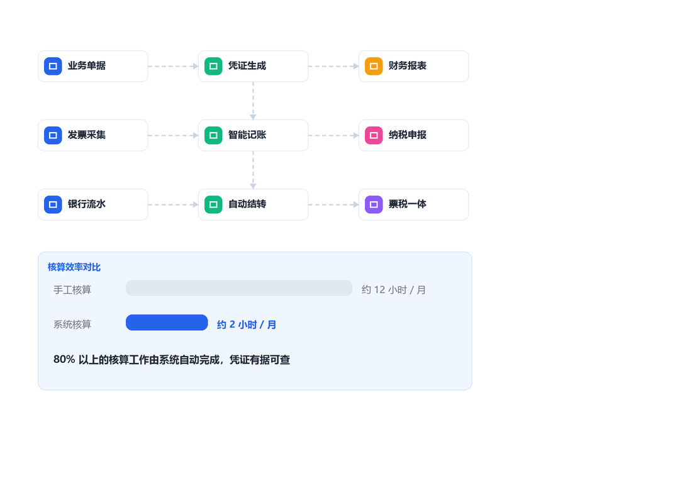The width and height of the screenshot is (692, 478).
Task: Select the 智能记账 label
Action: tap(247, 135)
